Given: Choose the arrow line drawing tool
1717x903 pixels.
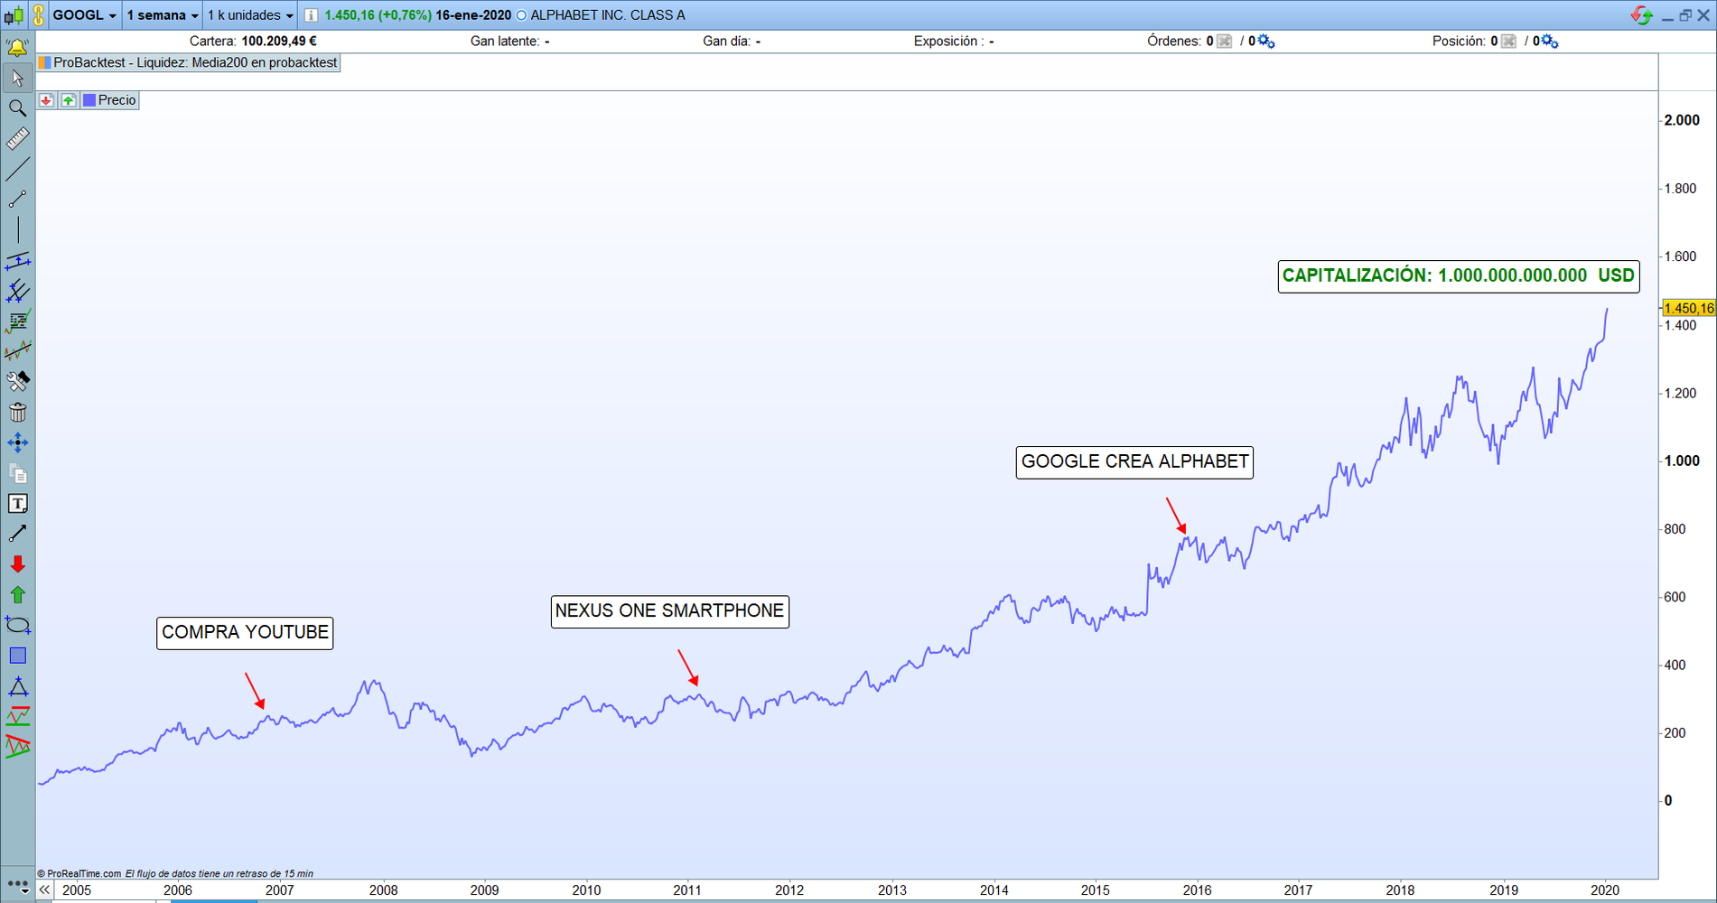Looking at the screenshot, I should 17,534.
